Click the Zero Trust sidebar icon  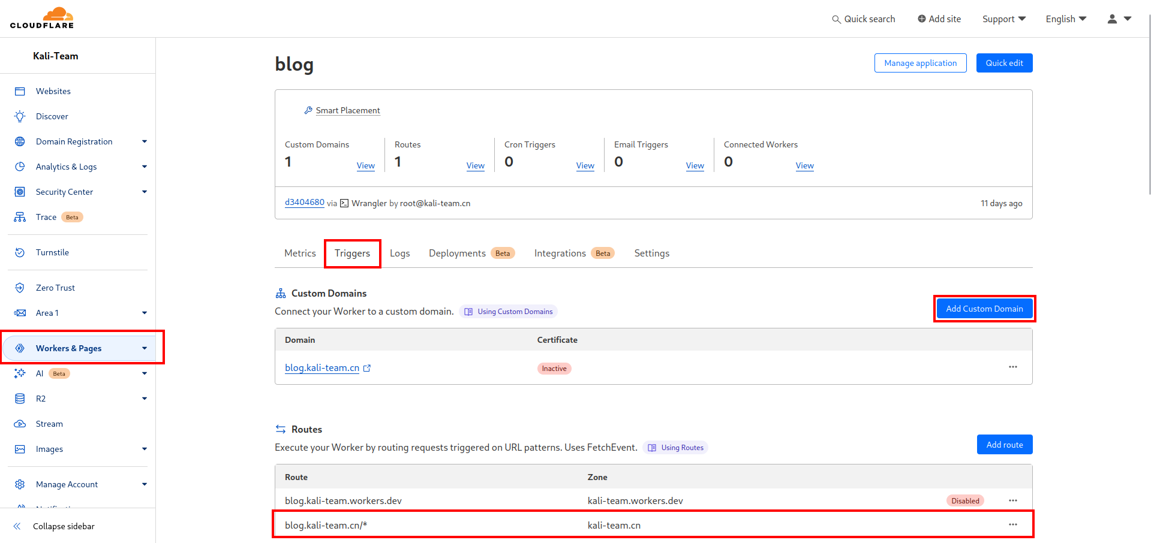click(x=20, y=288)
